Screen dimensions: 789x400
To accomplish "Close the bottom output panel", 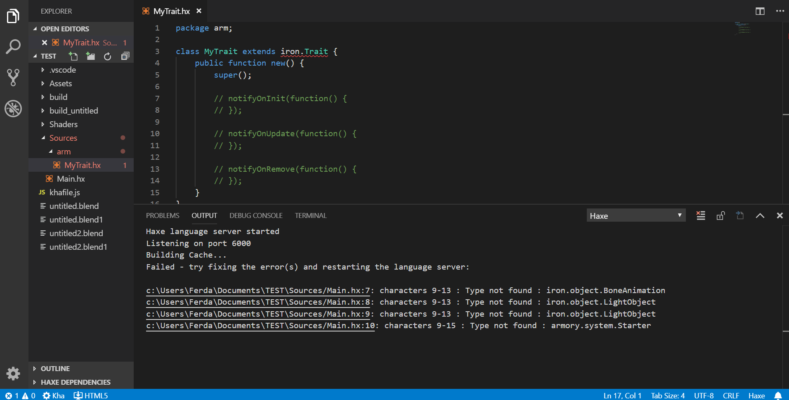I will pos(780,215).
